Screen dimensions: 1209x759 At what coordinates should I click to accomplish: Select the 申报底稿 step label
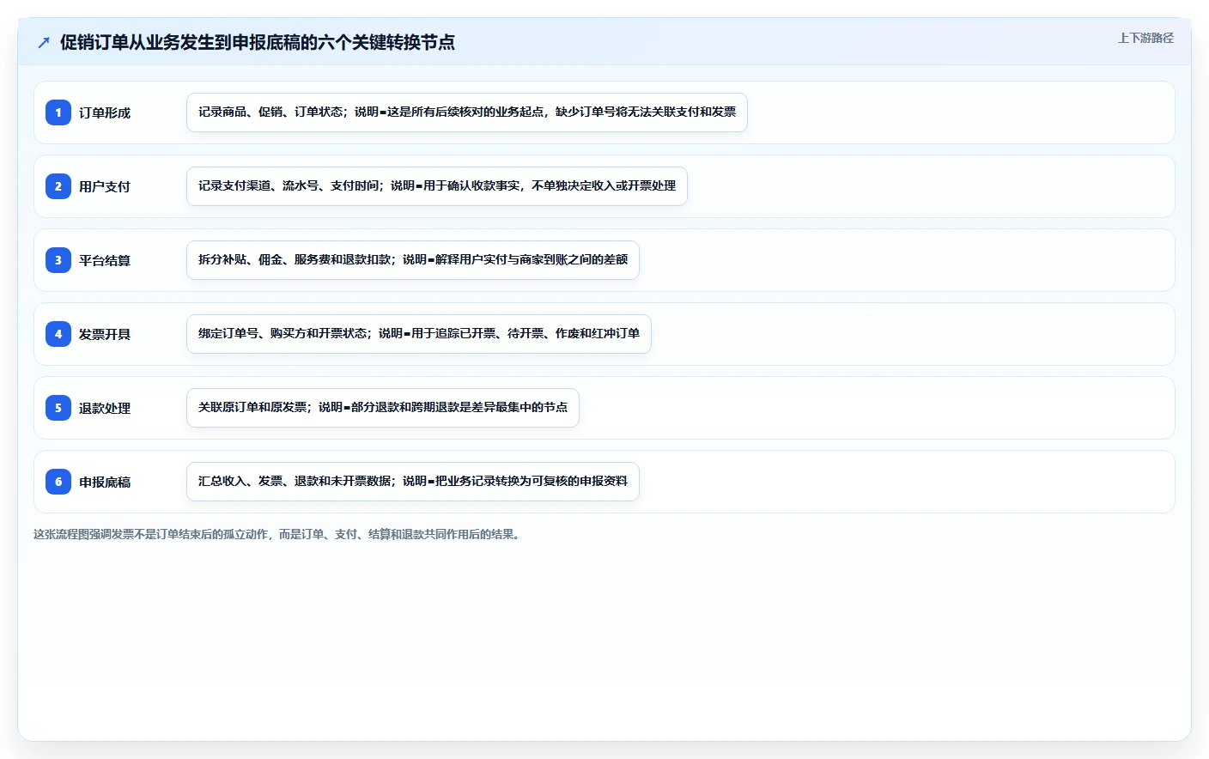click(x=105, y=482)
